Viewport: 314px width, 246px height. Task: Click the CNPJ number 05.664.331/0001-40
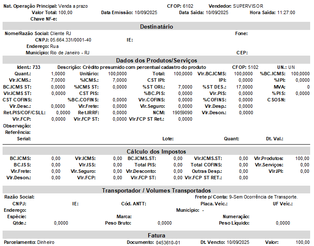(x=71, y=40)
